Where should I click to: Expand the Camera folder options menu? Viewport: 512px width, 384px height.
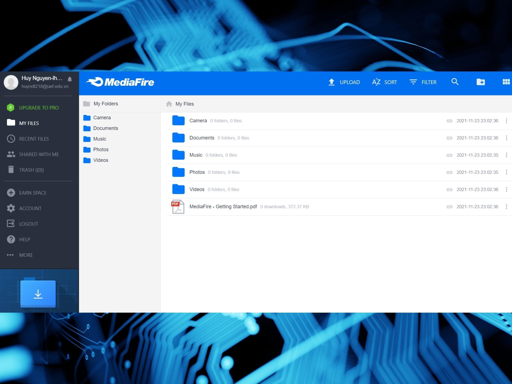point(507,121)
